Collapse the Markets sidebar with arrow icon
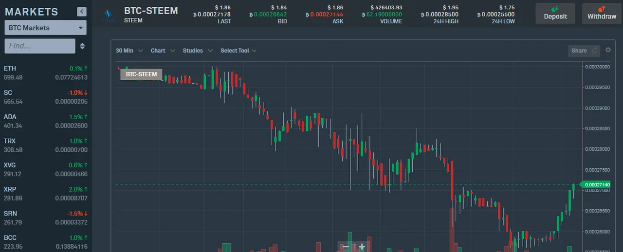623x252 pixels. pyautogui.click(x=81, y=12)
